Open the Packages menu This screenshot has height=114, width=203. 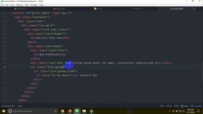(x=34, y=5)
